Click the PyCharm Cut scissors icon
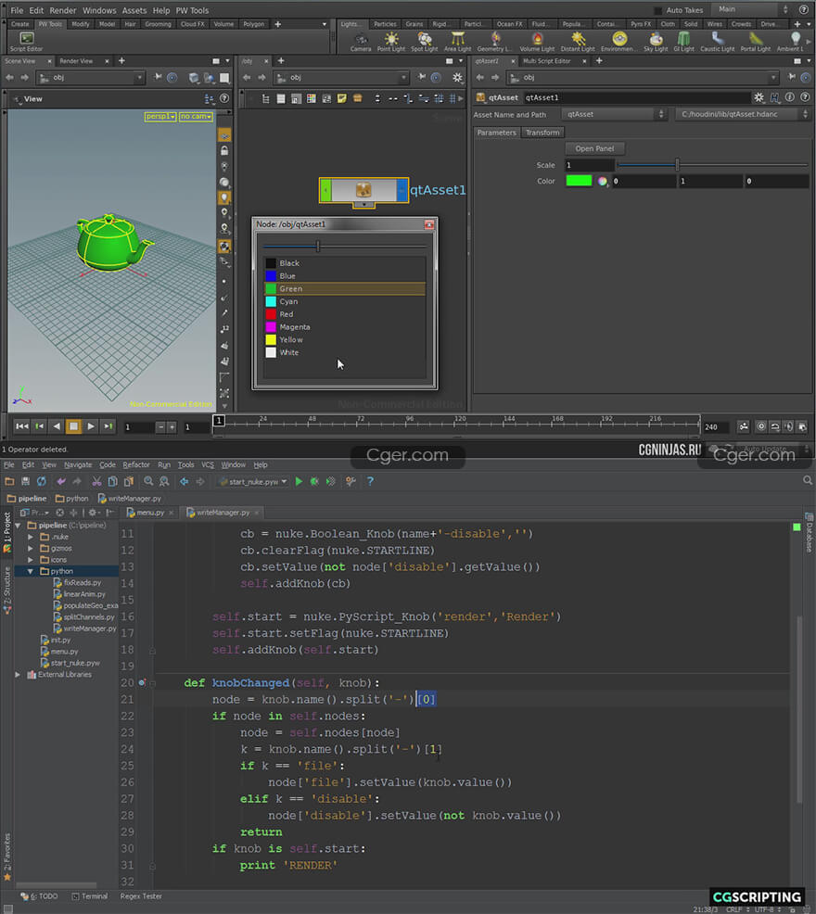The image size is (816, 914). point(96,481)
